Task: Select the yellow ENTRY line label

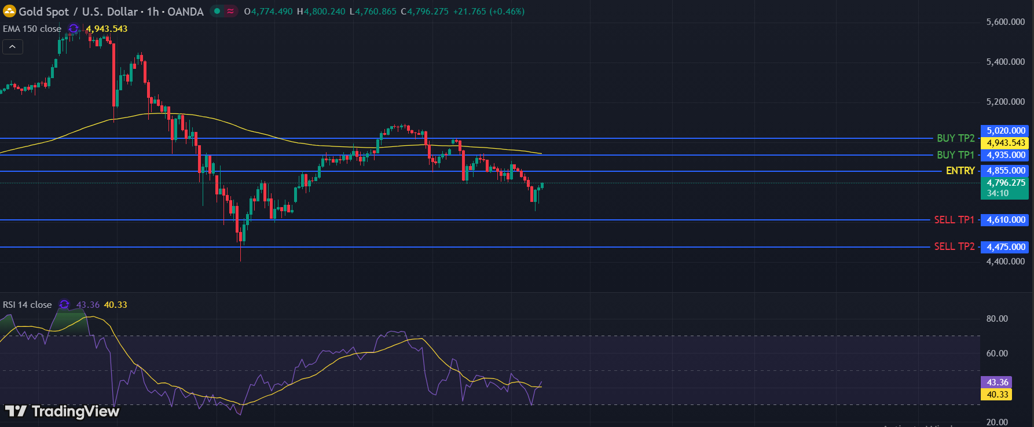Action: (960, 171)
